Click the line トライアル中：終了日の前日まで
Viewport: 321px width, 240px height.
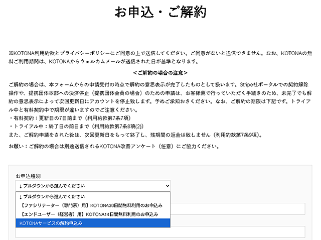point(76,126)
